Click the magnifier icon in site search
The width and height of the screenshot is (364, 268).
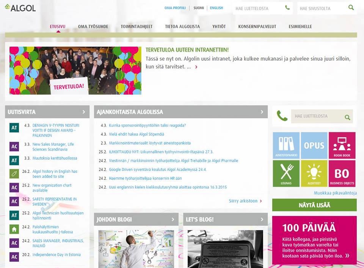pyautogui.click(x=351, y=8)
